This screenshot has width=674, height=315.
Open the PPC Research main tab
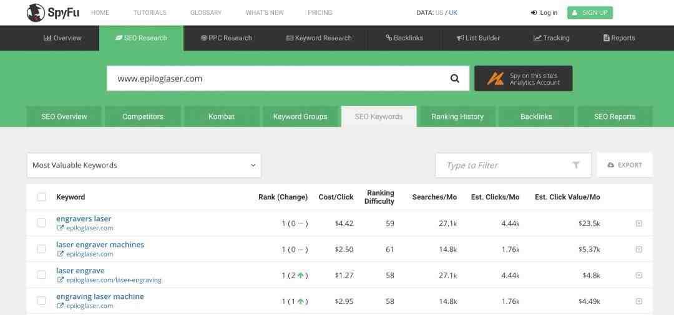(x=226, y=38)
